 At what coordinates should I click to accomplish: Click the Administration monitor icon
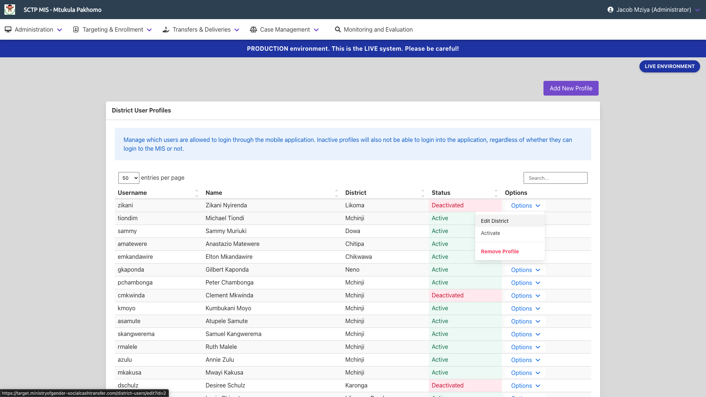pyautogui.click(x=8, y=29)
